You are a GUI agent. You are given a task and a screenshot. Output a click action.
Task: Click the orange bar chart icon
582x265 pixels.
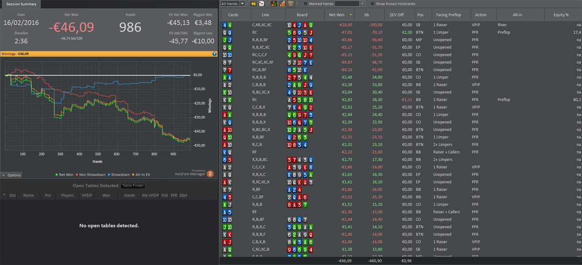coord(282,4)
